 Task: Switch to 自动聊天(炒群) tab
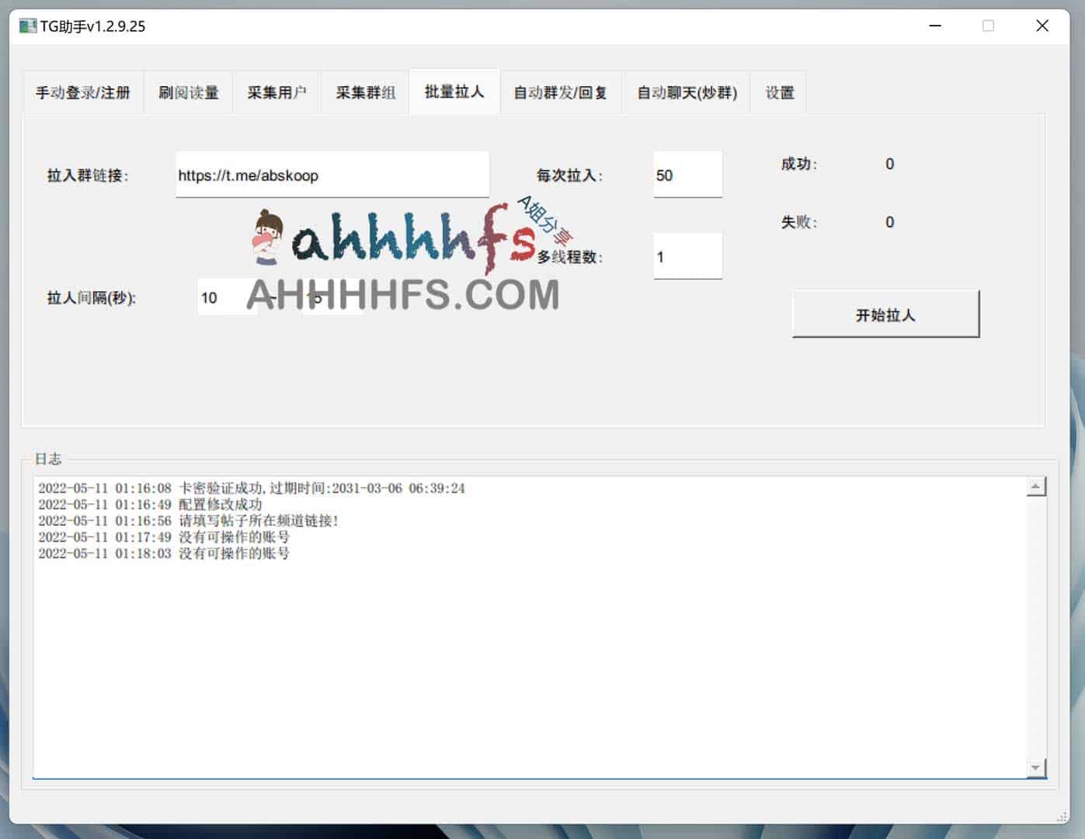(x=687, y=92)
